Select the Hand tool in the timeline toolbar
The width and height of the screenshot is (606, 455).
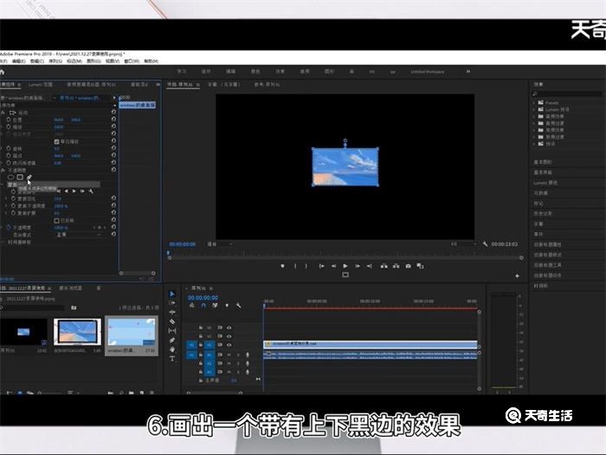click(172, 349)
